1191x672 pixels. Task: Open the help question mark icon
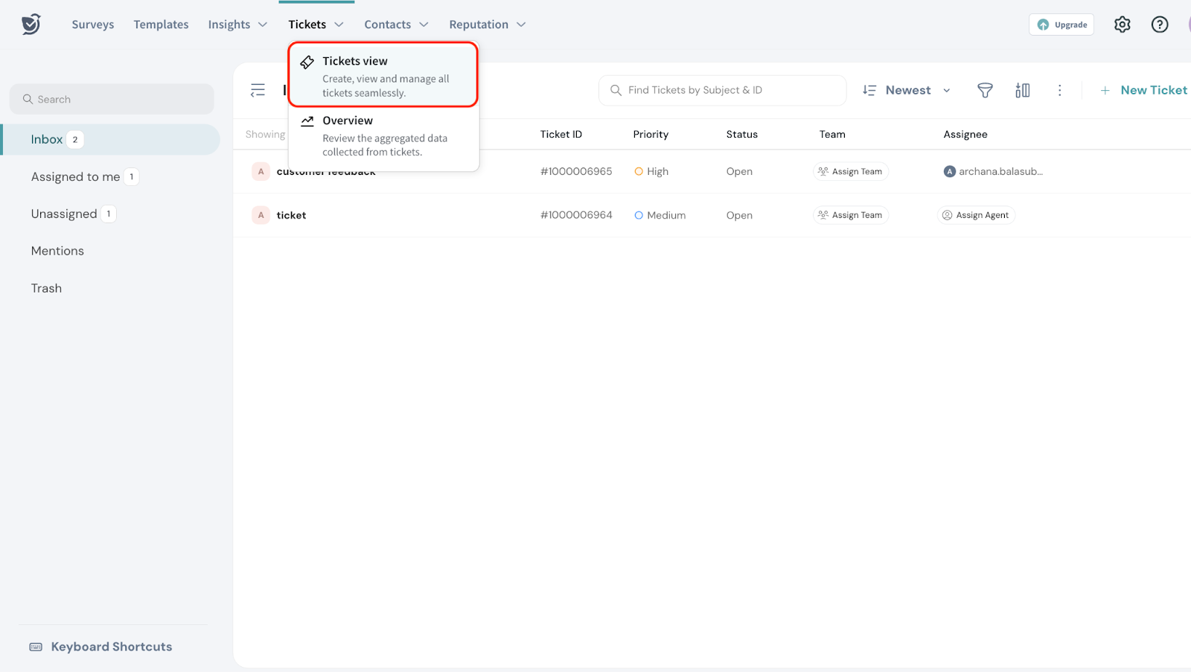coord(1159,25)
